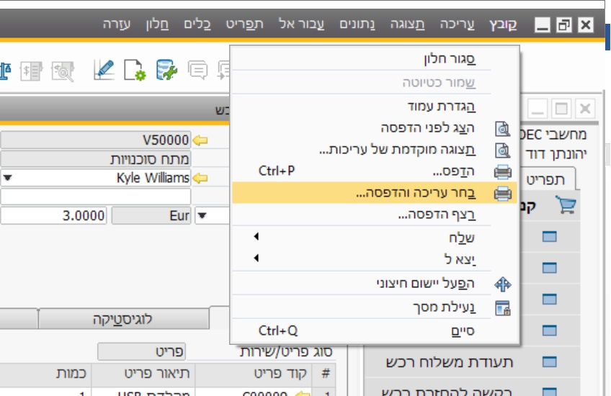The height and width of the screenshot is (396, 611).
Task: Click the V50000 vendor code field
Action: pyautogui.click(x=96, y=140)
